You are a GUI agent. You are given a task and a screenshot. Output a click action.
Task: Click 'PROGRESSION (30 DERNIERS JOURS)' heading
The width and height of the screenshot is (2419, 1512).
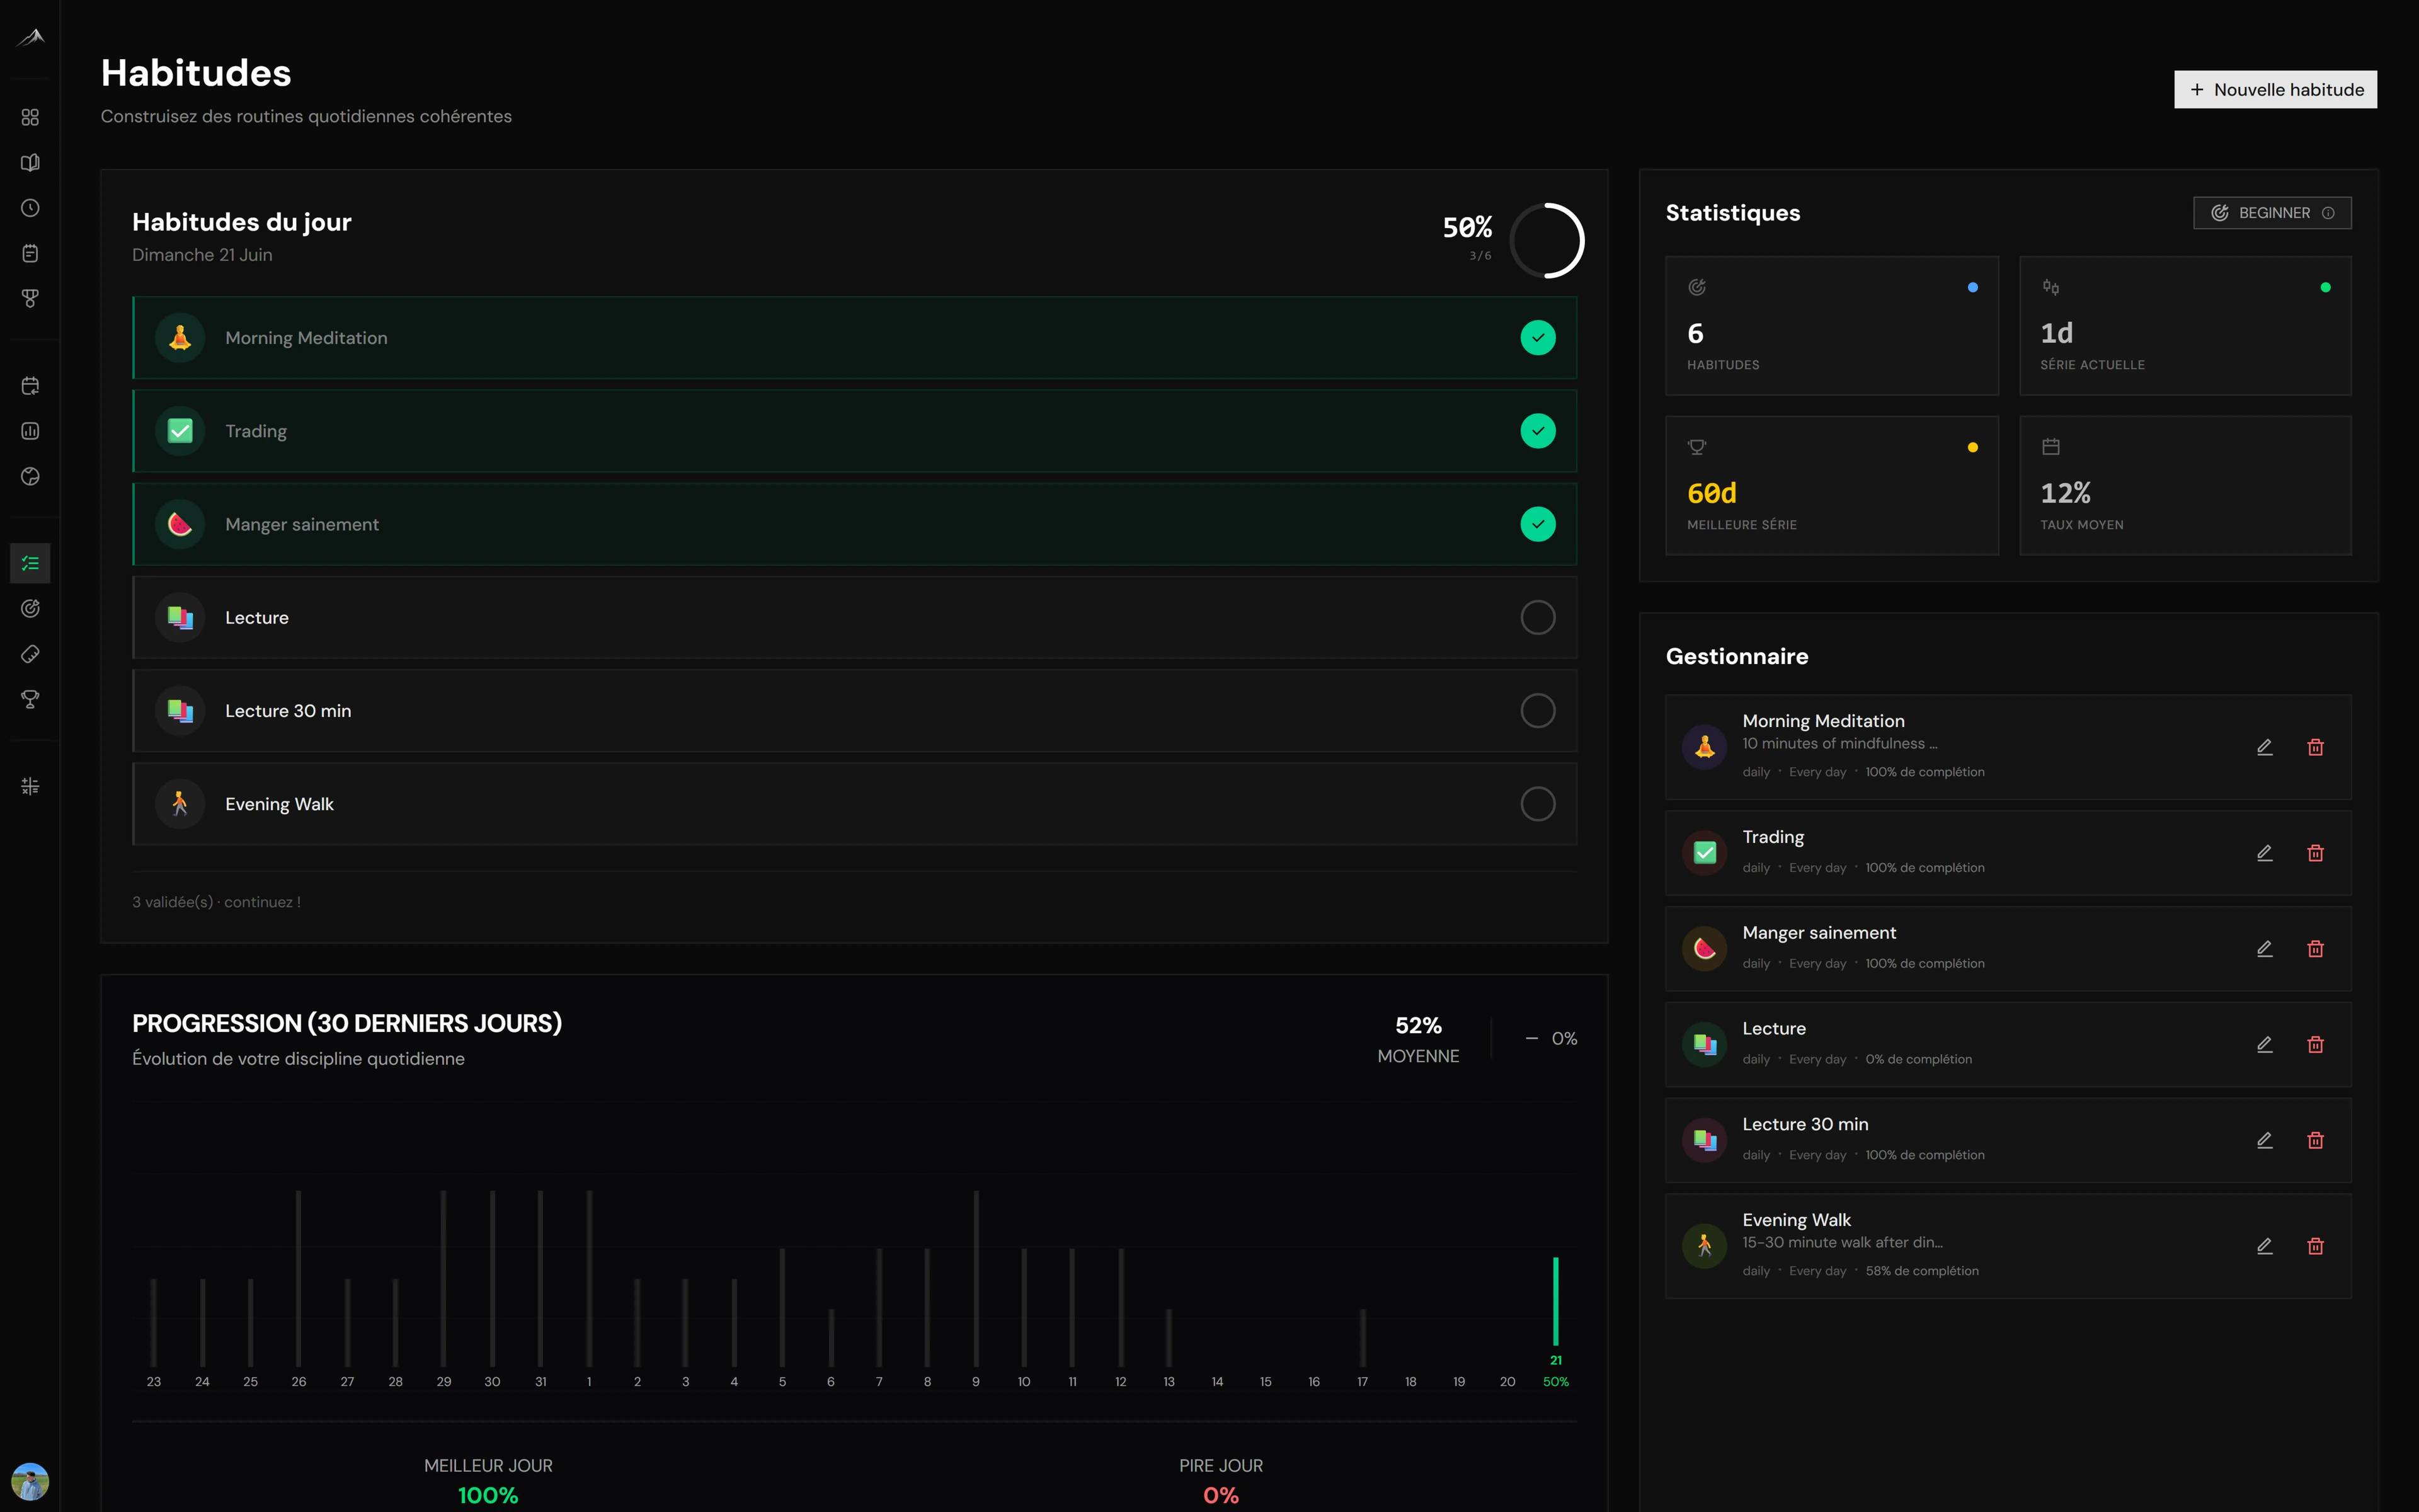tap(347, 1024)
